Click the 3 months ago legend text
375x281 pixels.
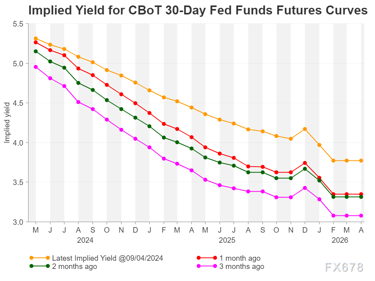(x=243, y=267)
